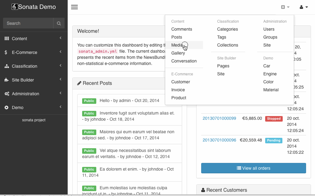Choose Categories under Classification menu
Screen dimensions: 315x196
227,29
